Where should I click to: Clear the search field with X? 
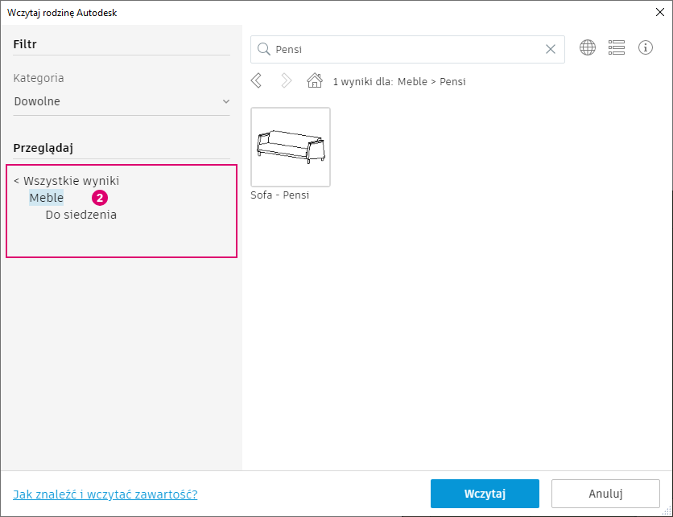tap(551, 49)
